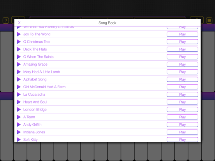Click Play button for Indiana Jones
215x161 pixels.
click(182, 132)
